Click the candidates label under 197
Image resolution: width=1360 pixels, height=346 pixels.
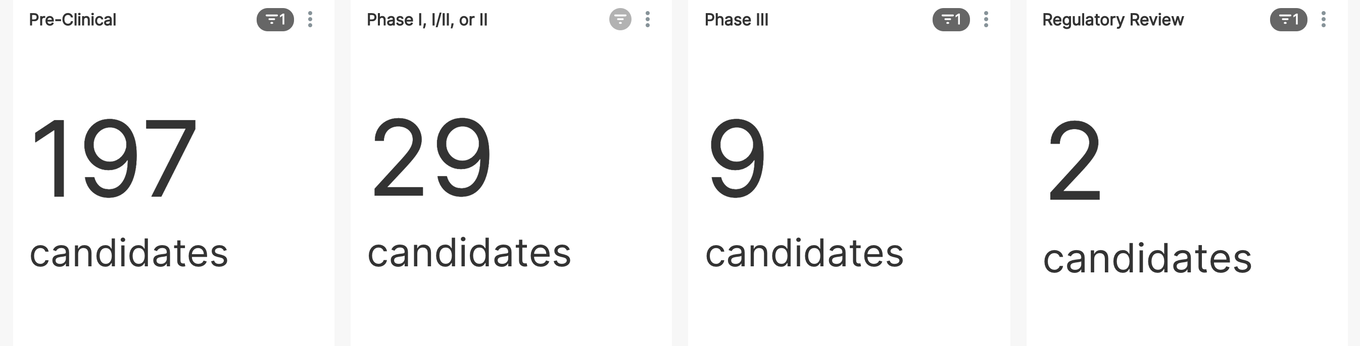(129, 253)
